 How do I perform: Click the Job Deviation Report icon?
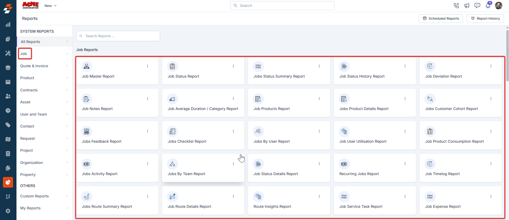pos(430,66)
